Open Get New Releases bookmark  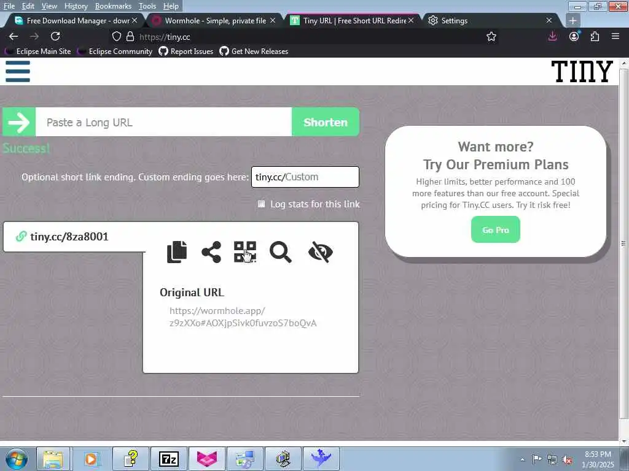point(254,52)
